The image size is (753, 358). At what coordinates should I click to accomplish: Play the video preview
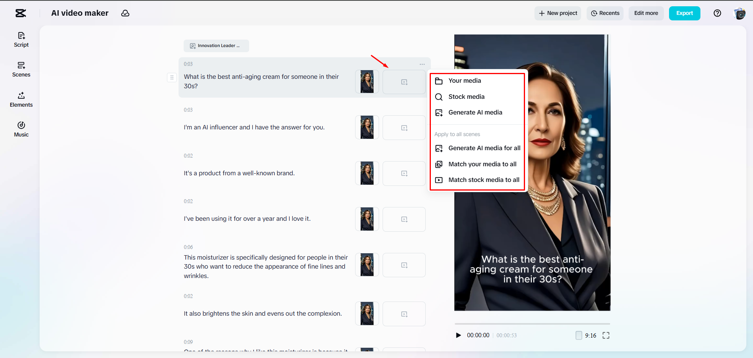(x=458, y=335)
